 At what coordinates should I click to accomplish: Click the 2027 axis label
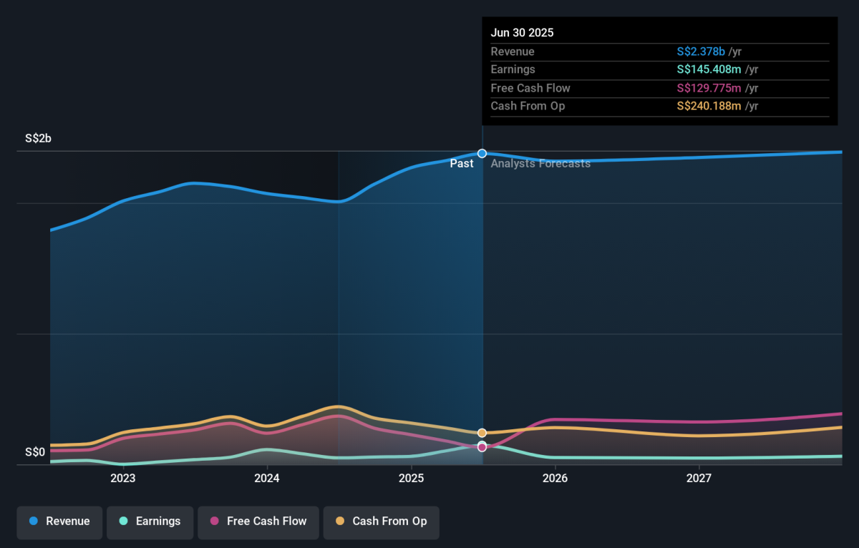click(699, 478)
